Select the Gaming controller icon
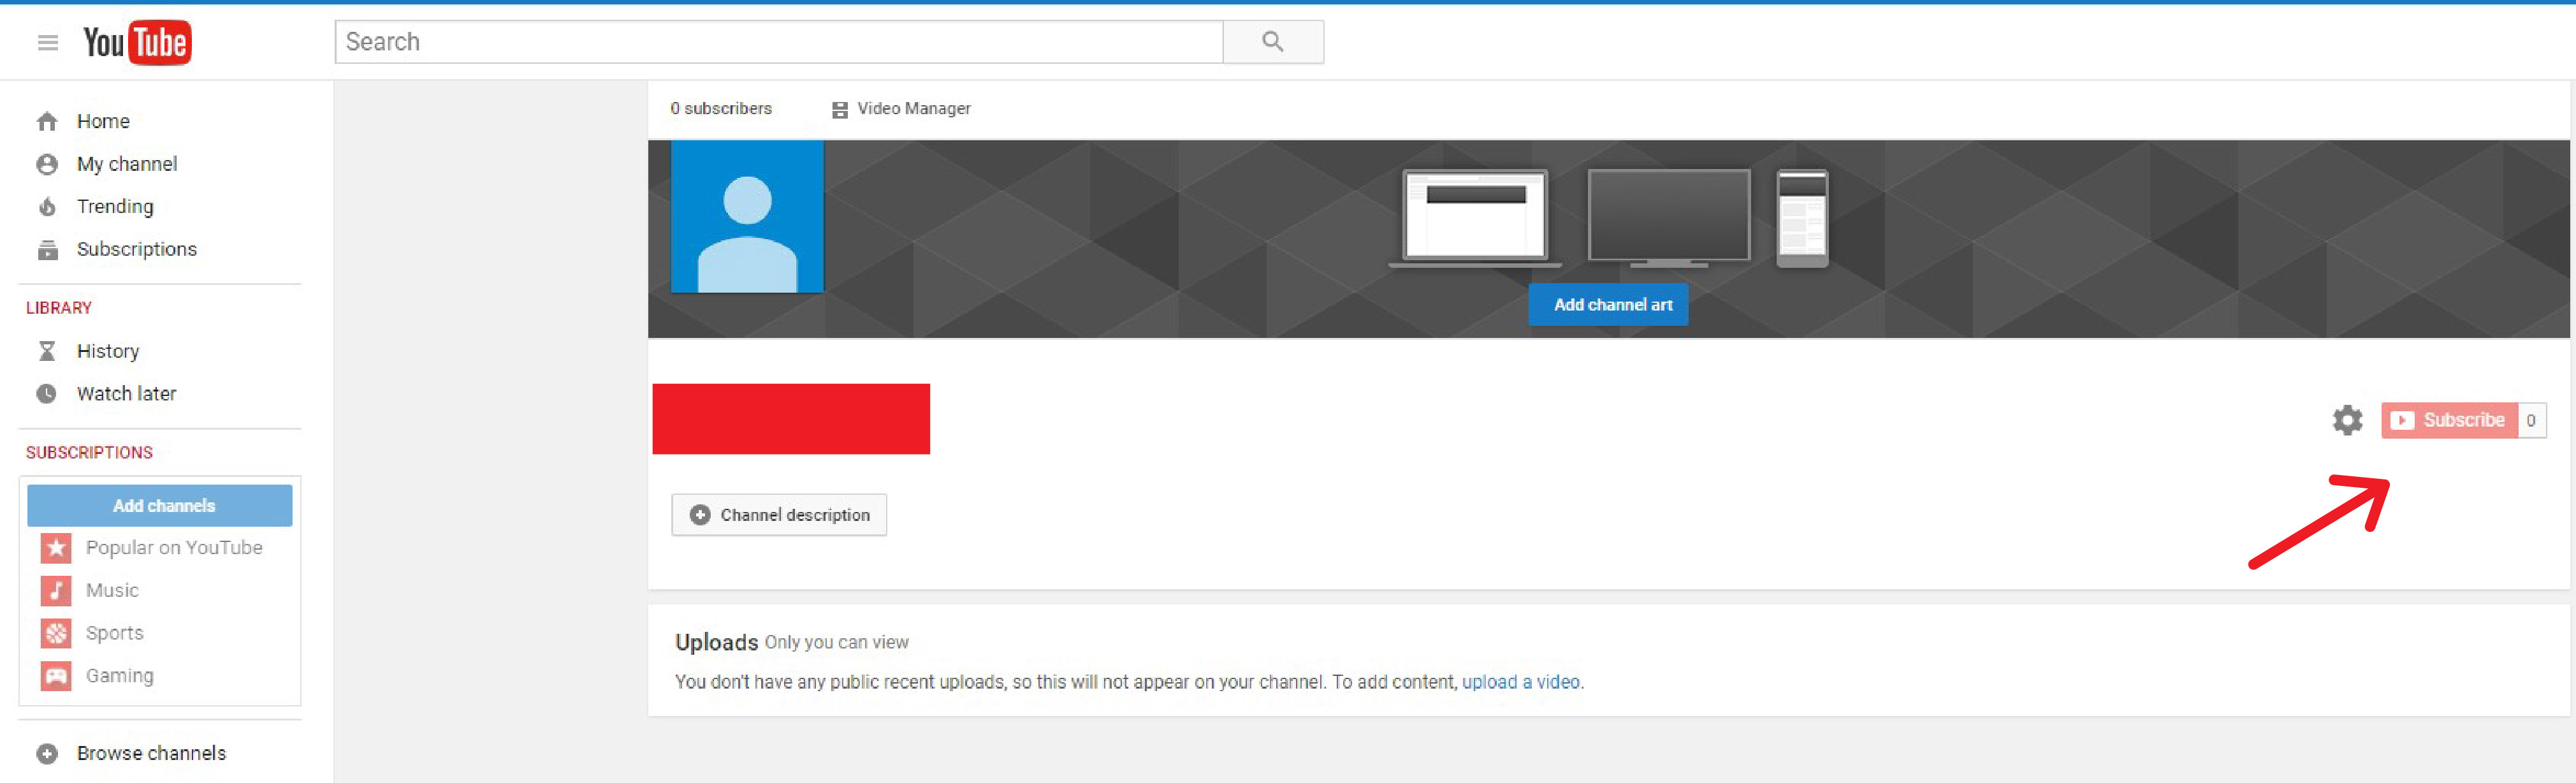 tap(56, 676)
